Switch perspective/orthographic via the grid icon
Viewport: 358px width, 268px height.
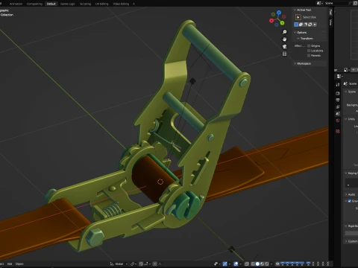[284, 54]
